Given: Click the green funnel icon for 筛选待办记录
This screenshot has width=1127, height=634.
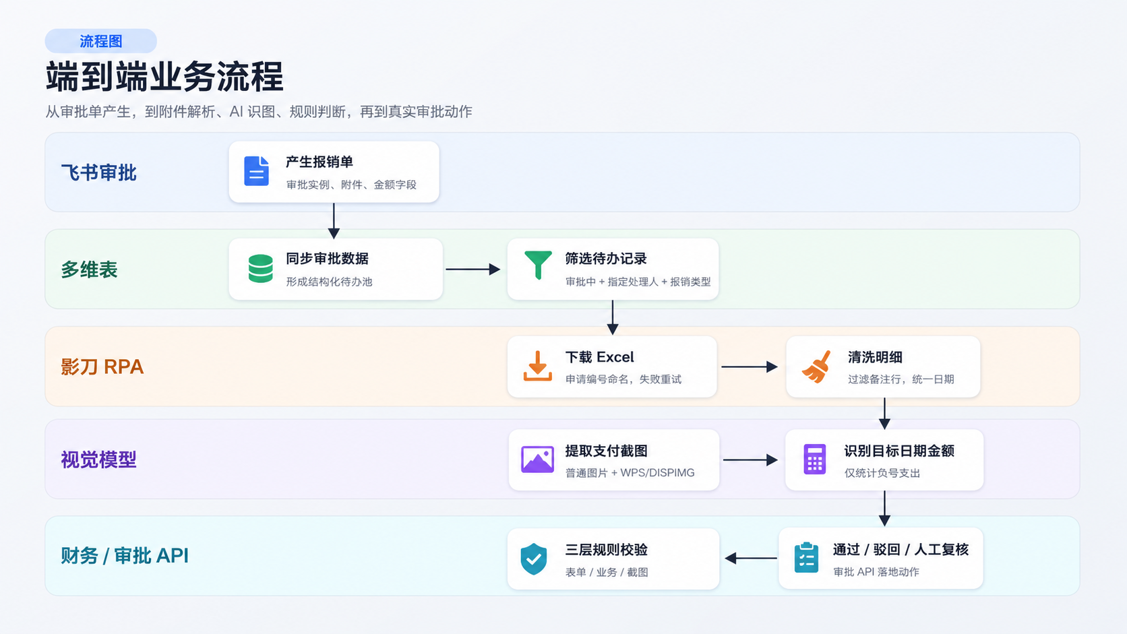Looking at the screenshot, I should 538,265.
